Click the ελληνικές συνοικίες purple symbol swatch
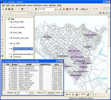The image size is (111, 100). click(x=14, y=51)
